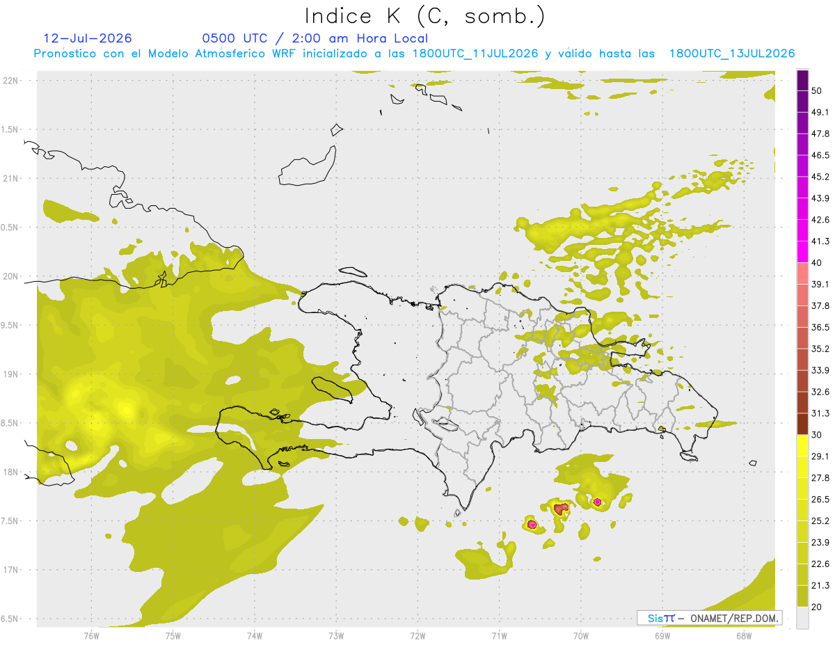Click the '47.8' colorbar value
Viewport: 835px width, 645px height.
pyautogui.click(x=820, y=134)
